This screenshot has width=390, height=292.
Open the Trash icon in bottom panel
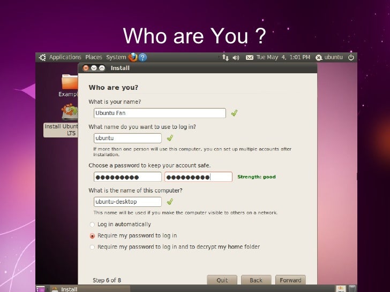pos(351,289)
